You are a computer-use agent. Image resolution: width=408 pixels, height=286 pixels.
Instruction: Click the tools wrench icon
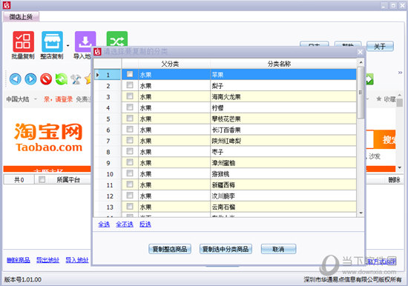76,79
